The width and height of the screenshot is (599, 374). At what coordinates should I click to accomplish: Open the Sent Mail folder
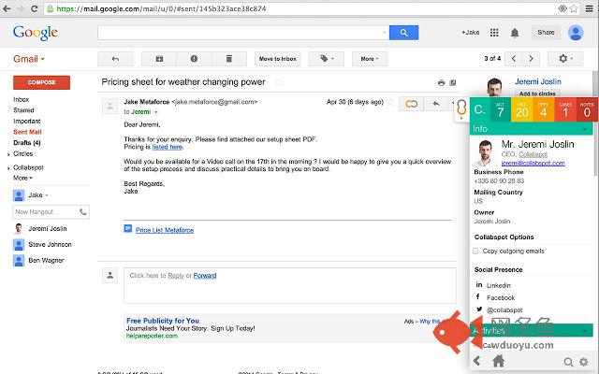[27, 132]
